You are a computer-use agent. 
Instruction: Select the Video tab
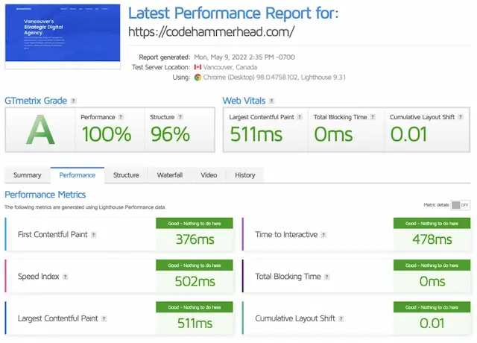coord(209,175)
